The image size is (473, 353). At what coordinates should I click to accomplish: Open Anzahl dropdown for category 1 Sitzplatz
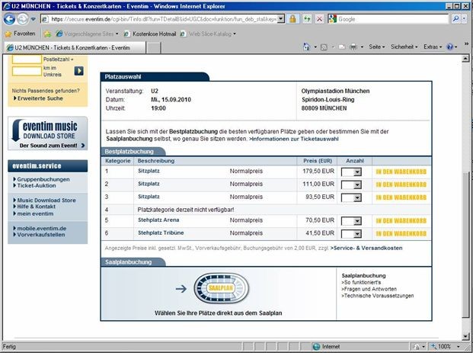pyautogui.click(x=351, y=172)
